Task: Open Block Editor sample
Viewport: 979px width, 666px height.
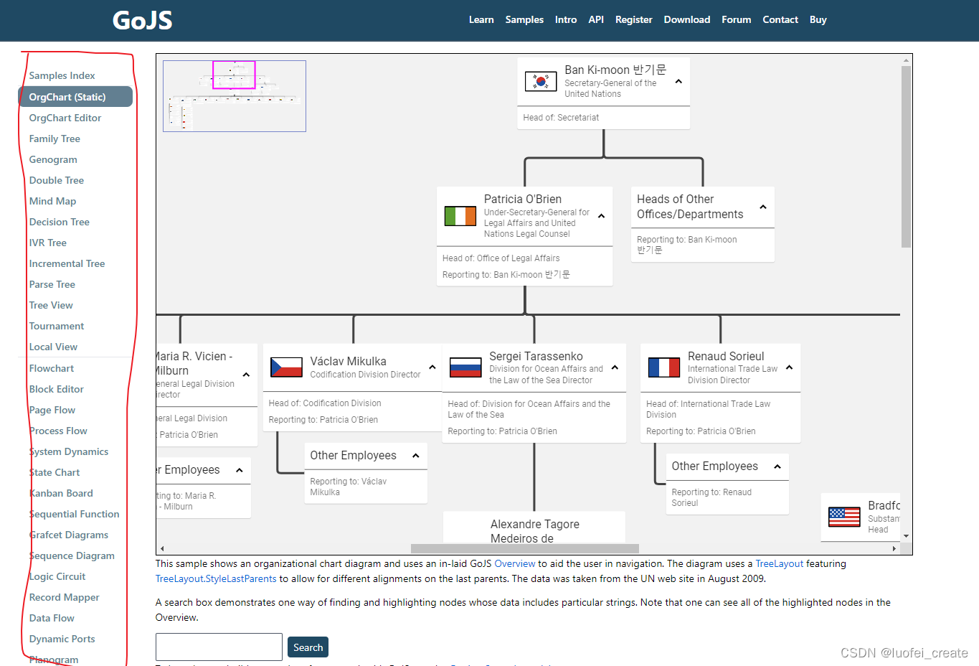Action: [57, 389]
